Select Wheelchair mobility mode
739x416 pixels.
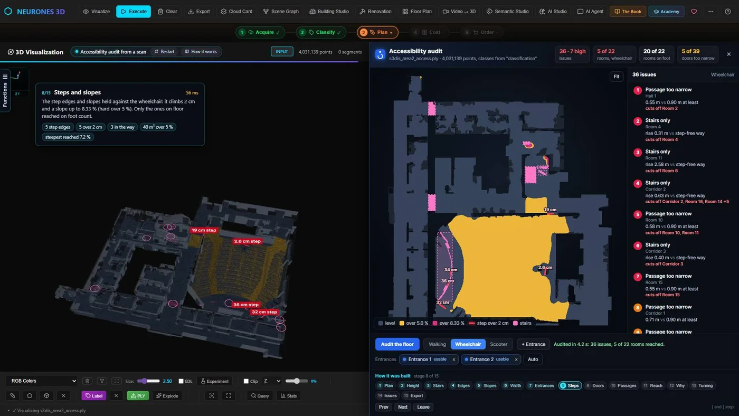click(x=468, y=344)
